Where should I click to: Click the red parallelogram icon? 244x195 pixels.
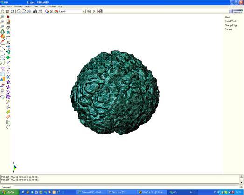click(8, 117)
